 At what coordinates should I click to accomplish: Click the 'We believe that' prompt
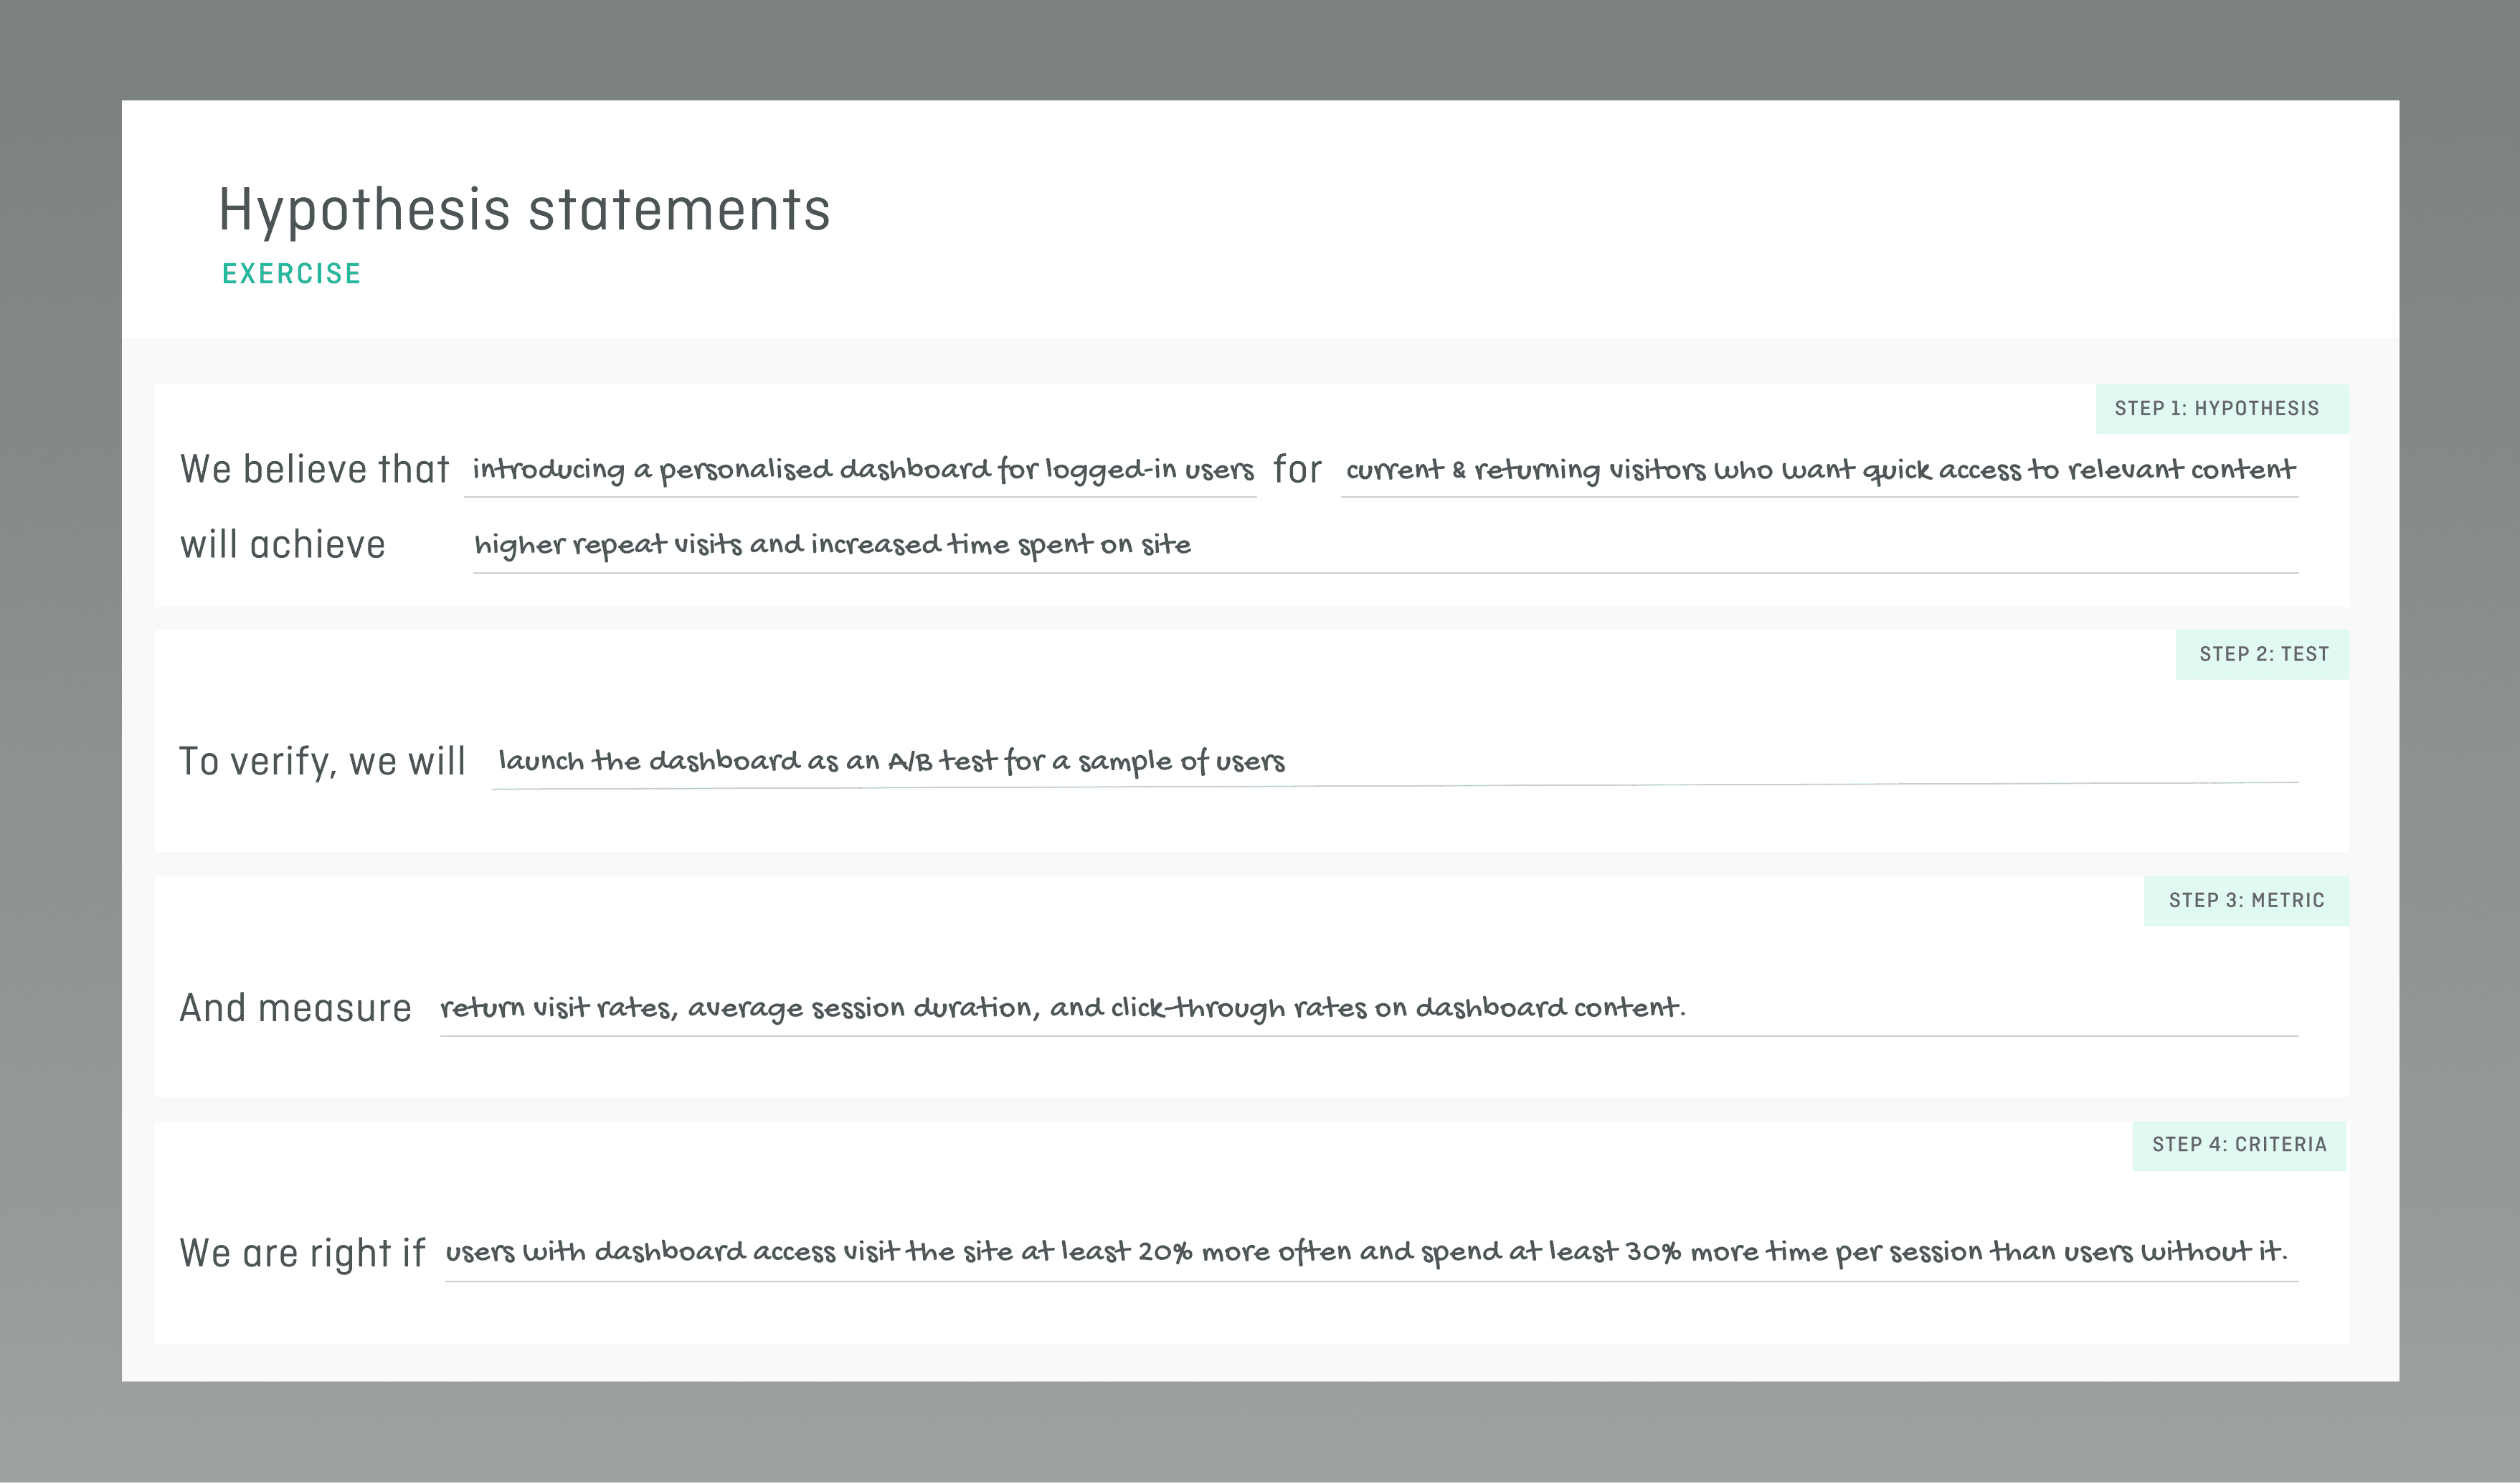coord(314,469)
